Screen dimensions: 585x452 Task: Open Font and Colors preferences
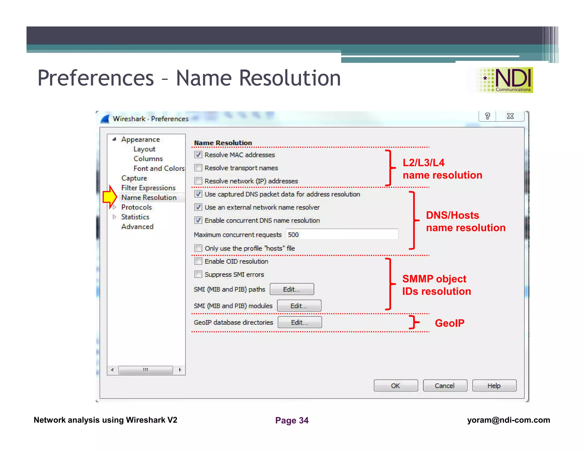coord(159,169)
